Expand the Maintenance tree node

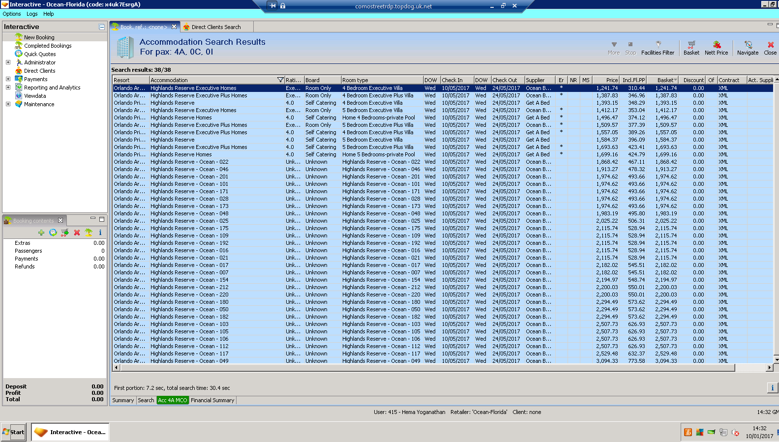[8, 104]
